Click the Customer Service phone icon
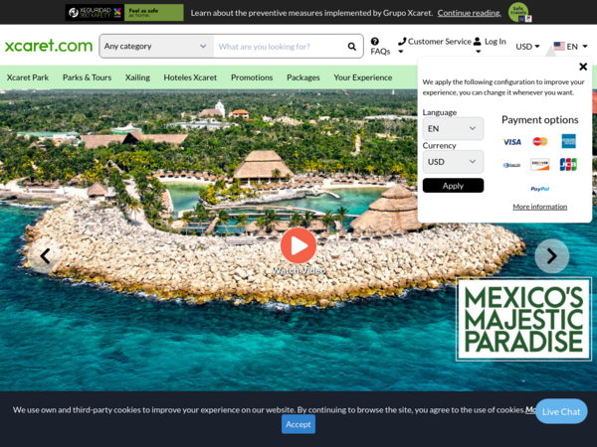 pos(402,41)
